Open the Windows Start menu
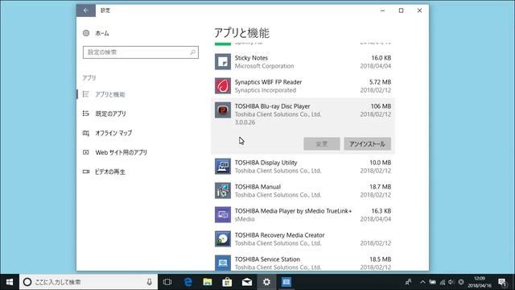This screenshot has height=290, width=515. 10,282
